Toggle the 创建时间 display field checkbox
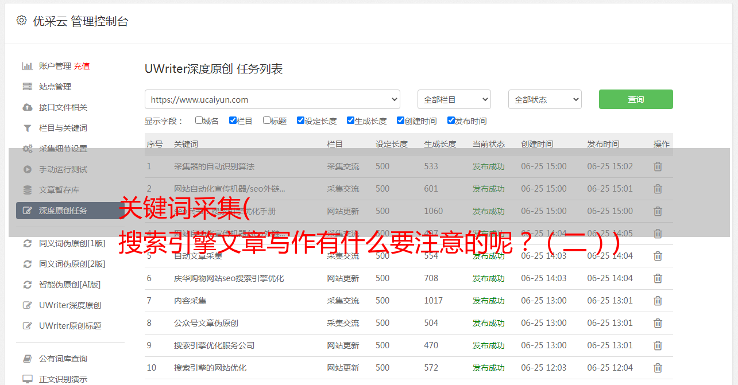Viewport: 738px width, 385px height. click(x=400, y=120)
